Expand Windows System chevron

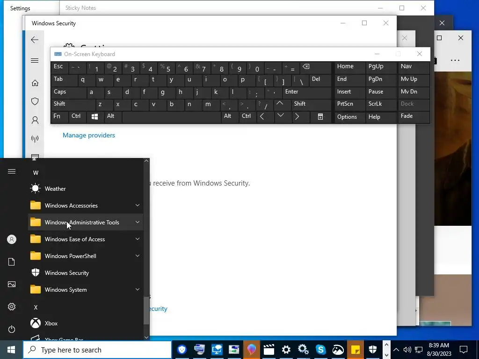click(138, 289)
